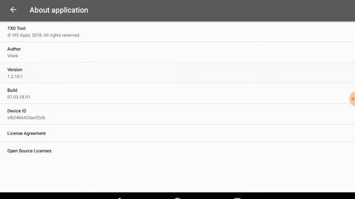
Task: Click the device ID string efb2466433ae52d6
Action: 26,118
